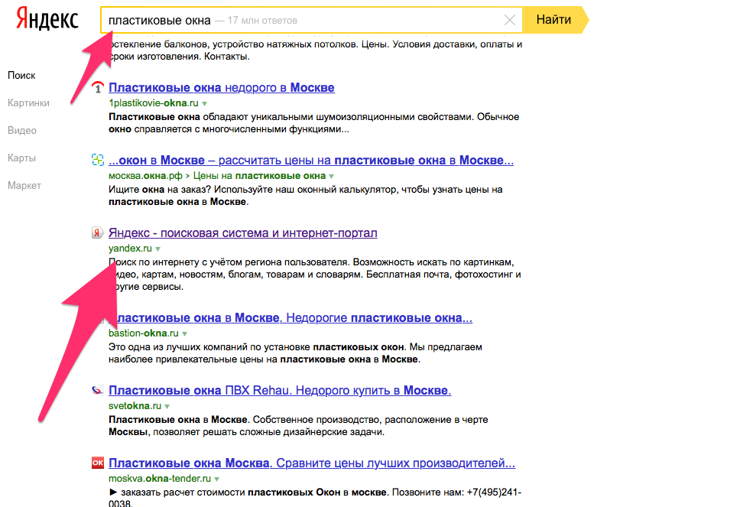Image resolution: width=740 pixels, height=507 pixels.
Task: Expand the svetokna.ru dropdown arrow
Action: [x=167, y=407]
